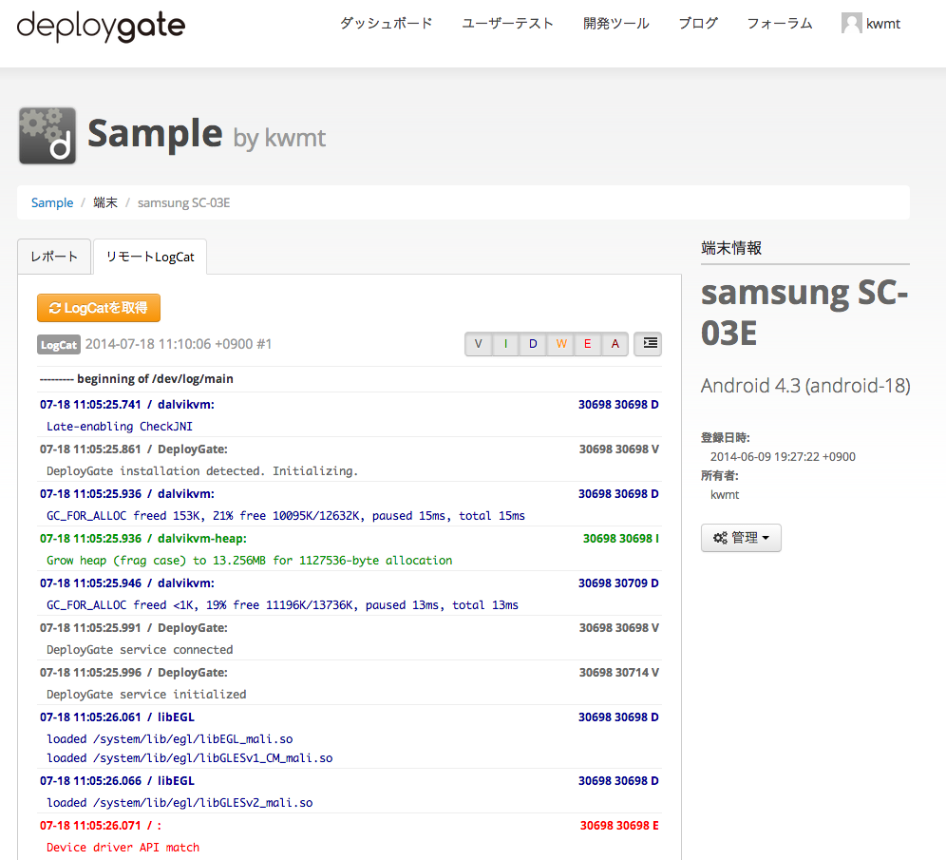Open the 管理 dropdown menu
Image resolution: width=946 pixels, height=860 pixels.
[x=741, y=538]
